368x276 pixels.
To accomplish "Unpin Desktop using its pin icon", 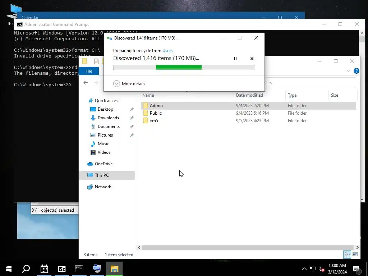I will click(x=132, y=109).
